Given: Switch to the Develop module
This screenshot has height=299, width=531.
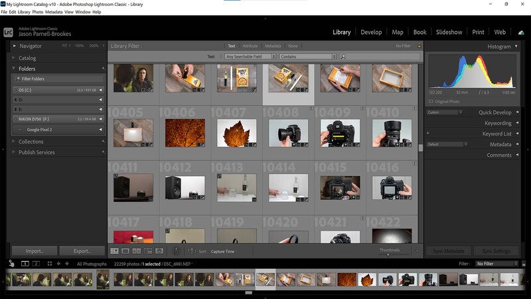Looking at the screenshot, I should (x=371, y=32).
